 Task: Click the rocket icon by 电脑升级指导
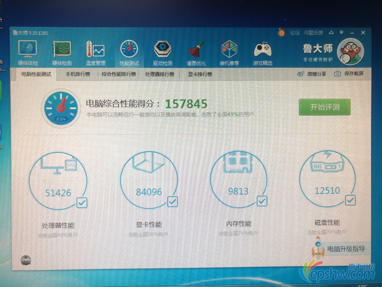tap(318, 248)
